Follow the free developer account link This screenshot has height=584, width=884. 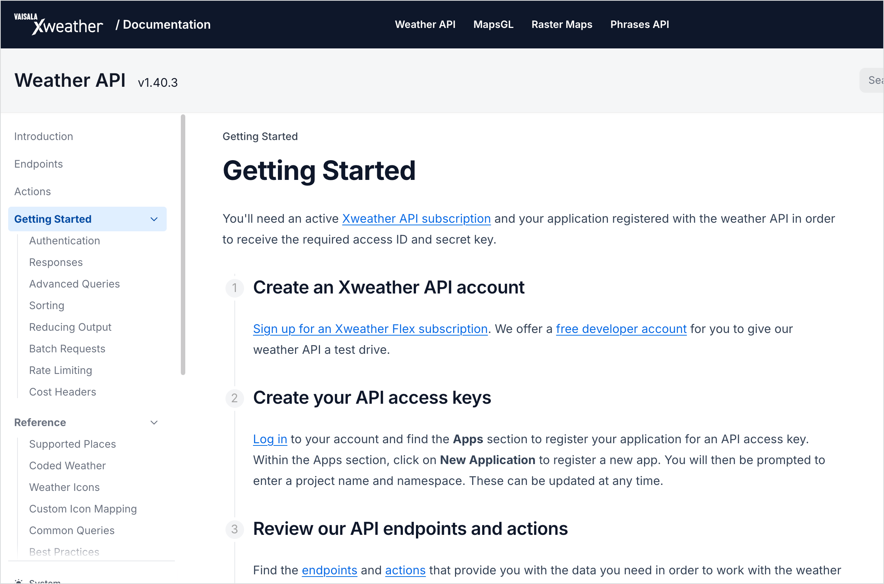click(621, 329)
